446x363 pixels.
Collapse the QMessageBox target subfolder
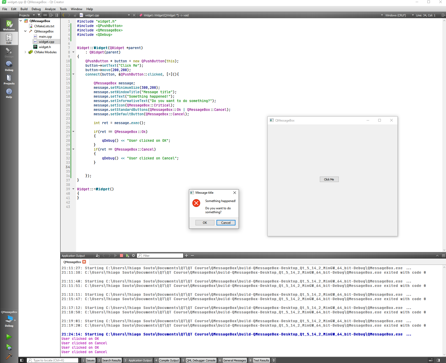(x=25, y=31)
